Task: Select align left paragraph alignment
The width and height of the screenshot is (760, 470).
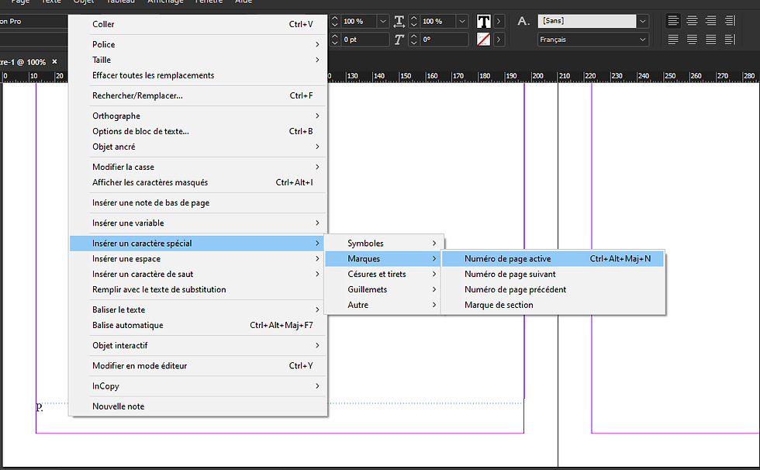Action: 673,21
